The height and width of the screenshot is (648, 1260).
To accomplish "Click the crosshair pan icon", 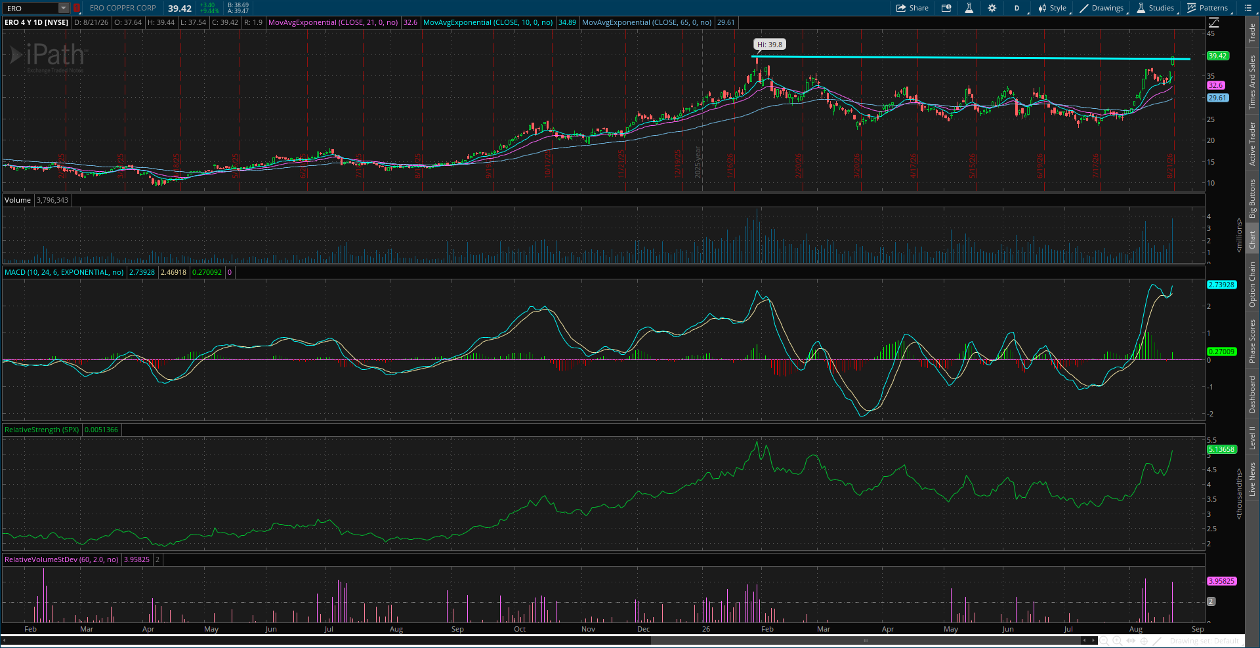I will click(1144, 641).
